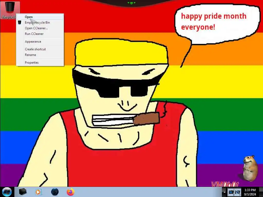Select Rename from context menu
The image size is (263, 197).
[40, 55]
